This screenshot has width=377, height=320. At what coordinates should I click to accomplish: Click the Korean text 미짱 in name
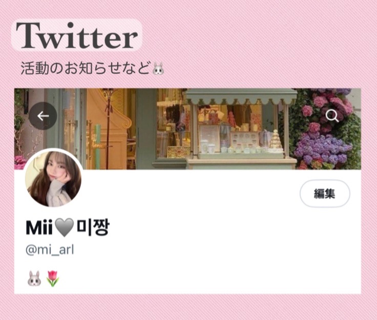point(93,227)
